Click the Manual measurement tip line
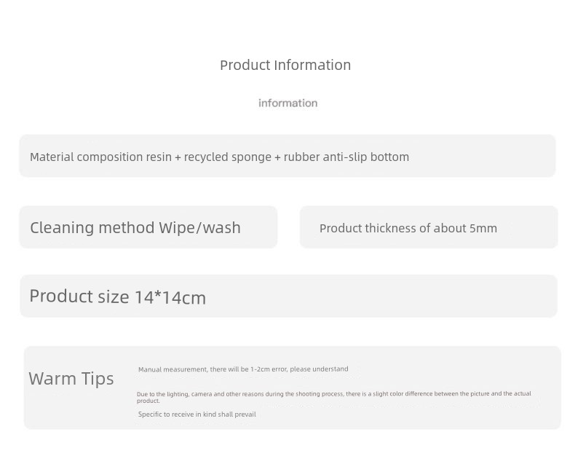 tap(243, 369)
